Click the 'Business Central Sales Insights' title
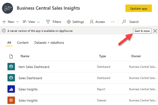This screenshot has height=105, width=158. [48, 8]
